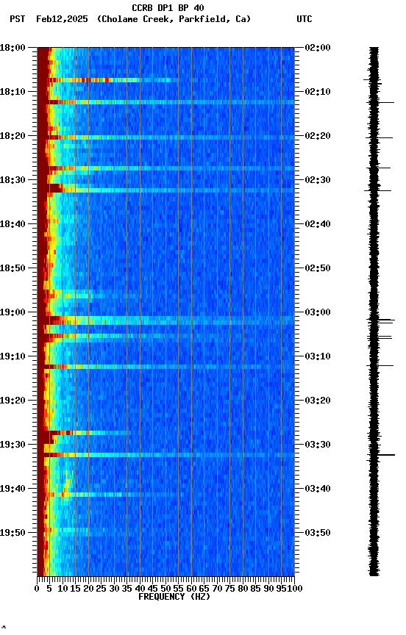Click the 35 Hz frequency axis label
The height and width of the screenshot is (635, 406).
[x=127, y=589]
